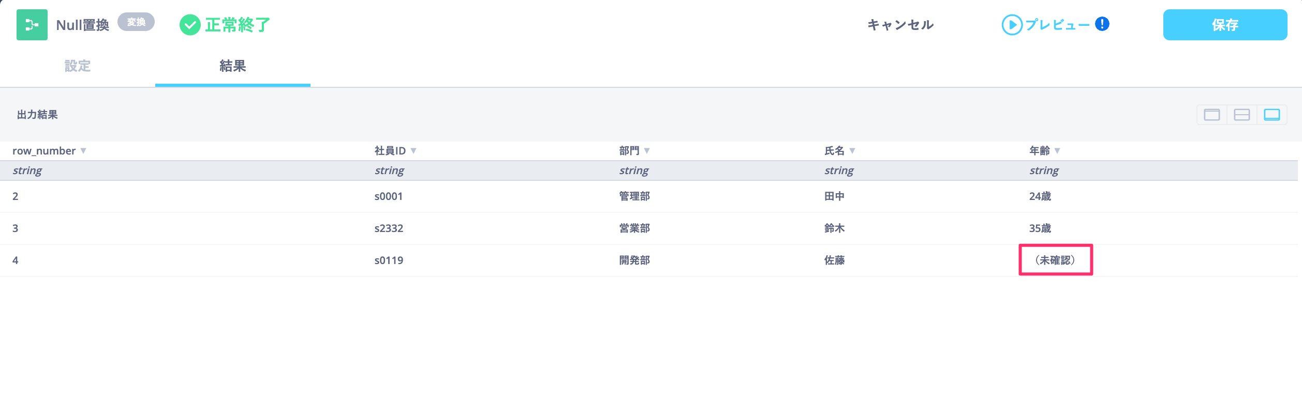
Task: Expand the 氏名 column sort arrow
Action: pos(852,151)
